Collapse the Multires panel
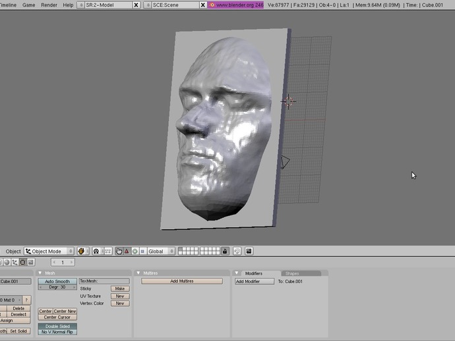 [x=138, y=273]
